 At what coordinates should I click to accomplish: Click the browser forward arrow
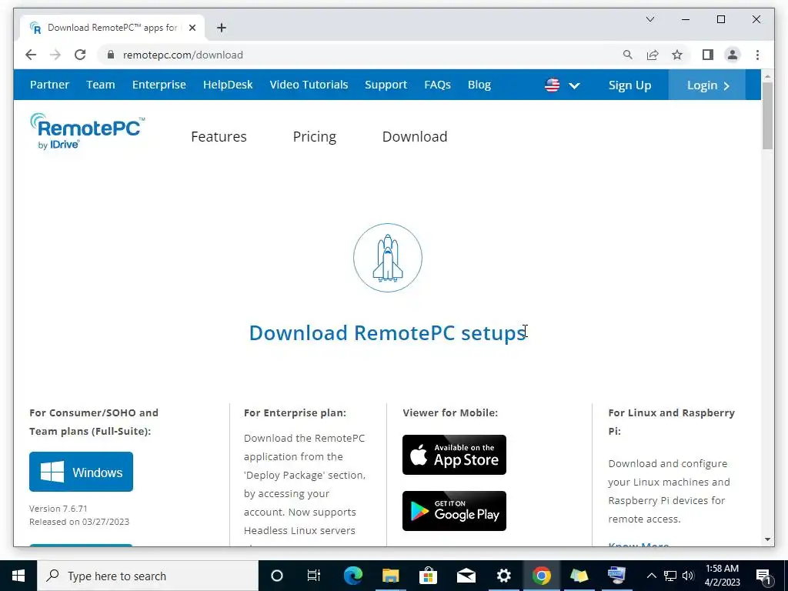point(55,55)
